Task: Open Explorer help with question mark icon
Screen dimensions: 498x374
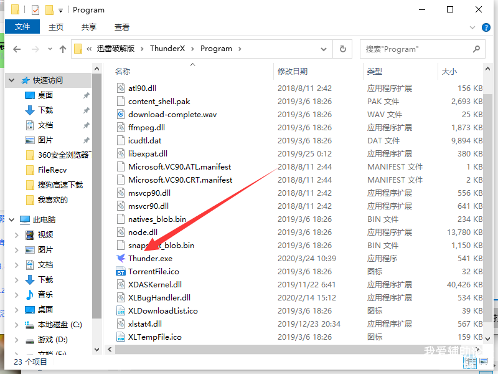Action: pos(486,27)
